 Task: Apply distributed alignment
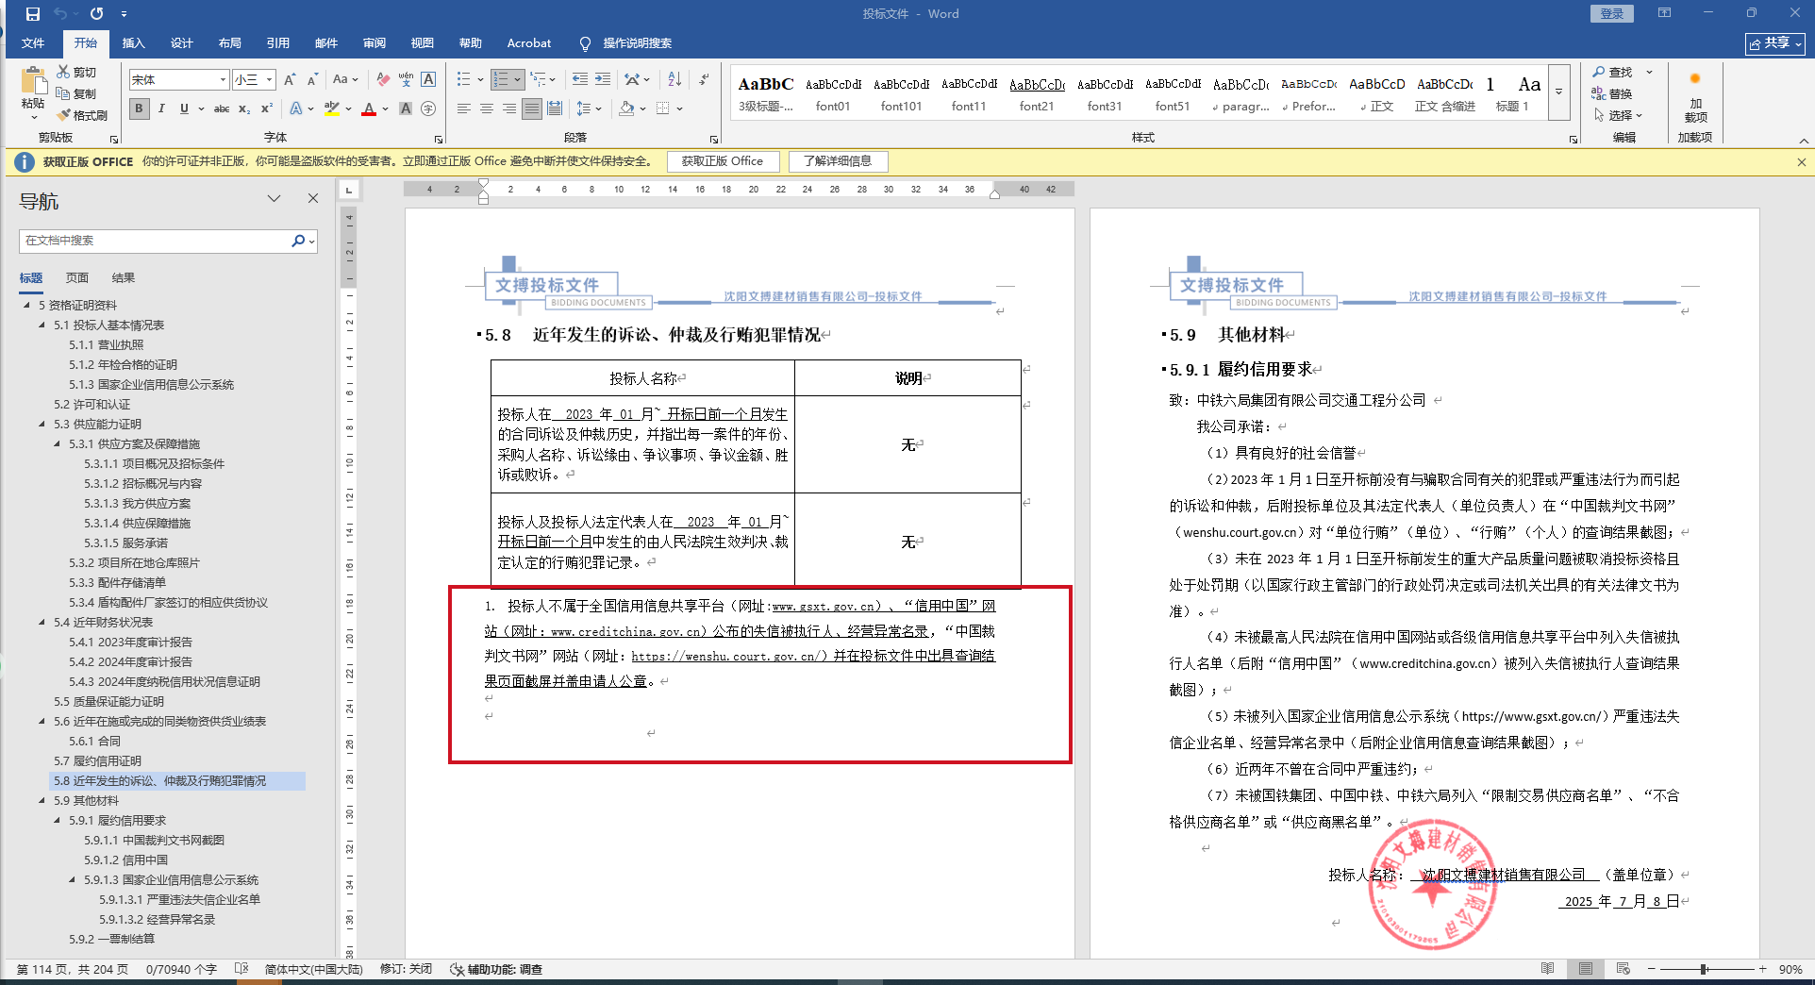(x=555, y=109)
